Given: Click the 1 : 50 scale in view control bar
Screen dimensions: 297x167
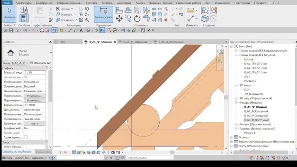Looking at the screenshot, I should [x=63, y=152].
